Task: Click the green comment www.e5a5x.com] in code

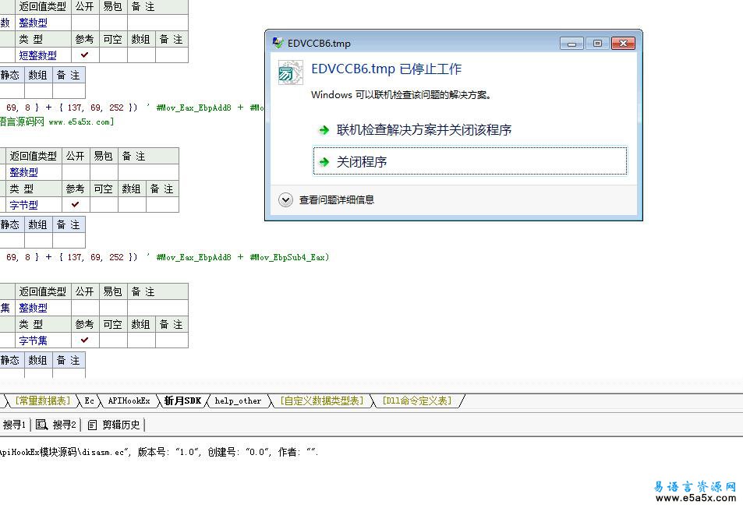Action: pyautogui.click(x=81, y=122)
